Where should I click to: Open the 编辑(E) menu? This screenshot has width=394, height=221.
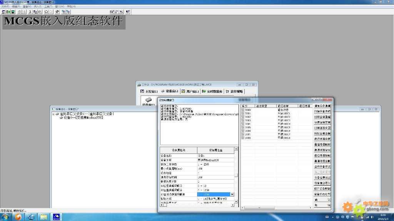(x=16, y=7)
